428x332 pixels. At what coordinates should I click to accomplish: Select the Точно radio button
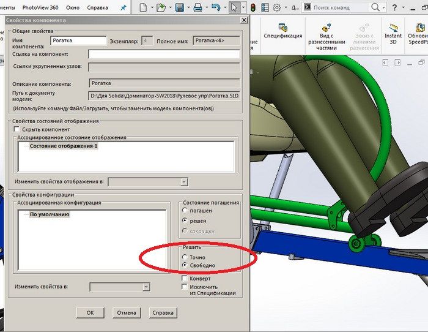tap(186, 257)
